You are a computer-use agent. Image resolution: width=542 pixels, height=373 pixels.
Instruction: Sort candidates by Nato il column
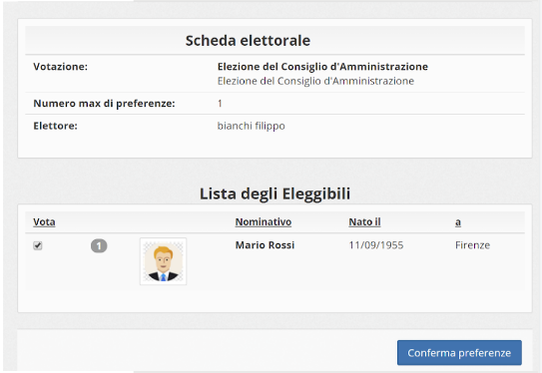coord(364,222)
